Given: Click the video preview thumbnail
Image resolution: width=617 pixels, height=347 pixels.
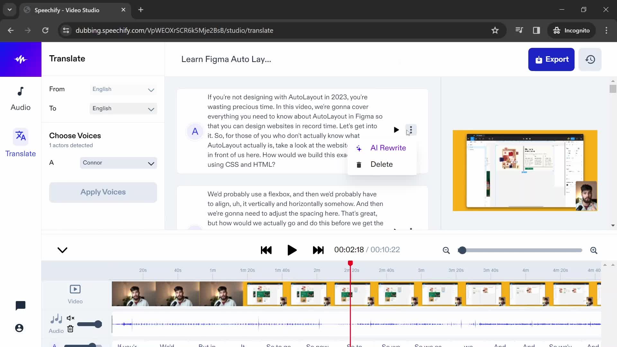Looking at the screenshot, I should point(525,170).
